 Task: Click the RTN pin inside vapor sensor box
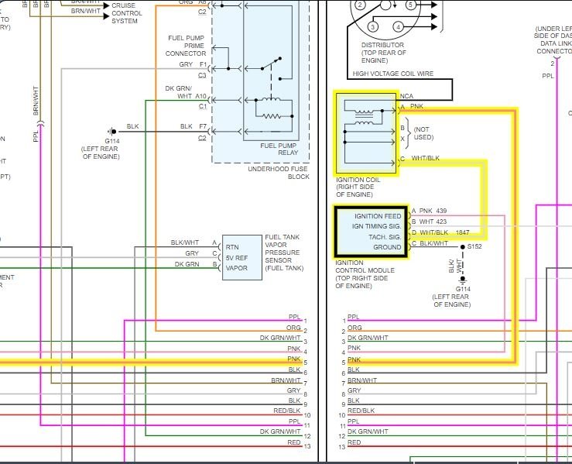click(x=232, y=247)
